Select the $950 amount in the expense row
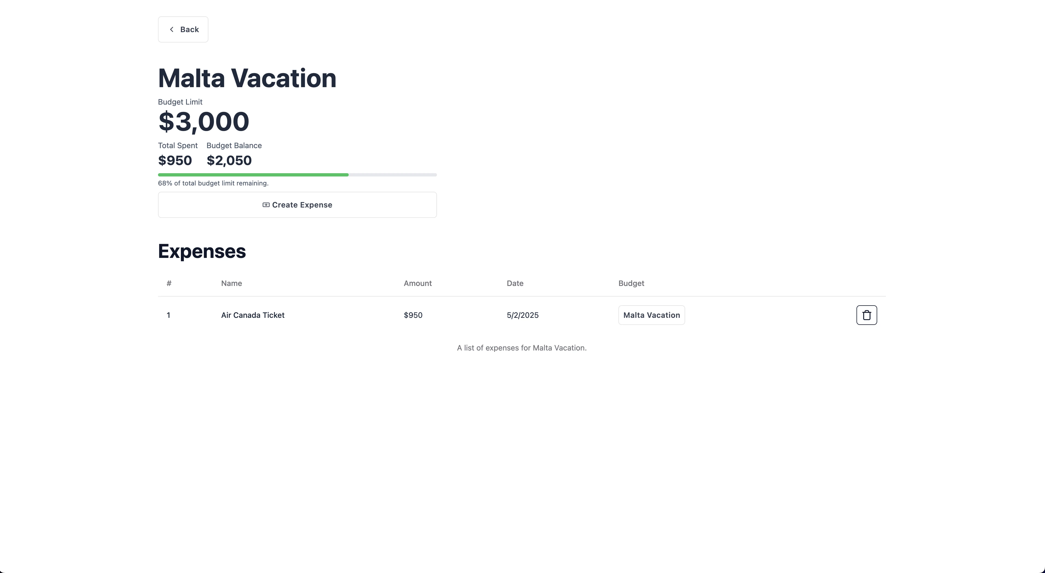Image resolution: width=1045 pixels, height=573 pixels. [x=413, y=315]
